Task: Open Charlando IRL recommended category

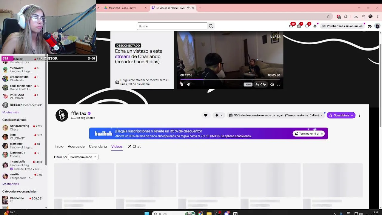Action: click(23, 200)
